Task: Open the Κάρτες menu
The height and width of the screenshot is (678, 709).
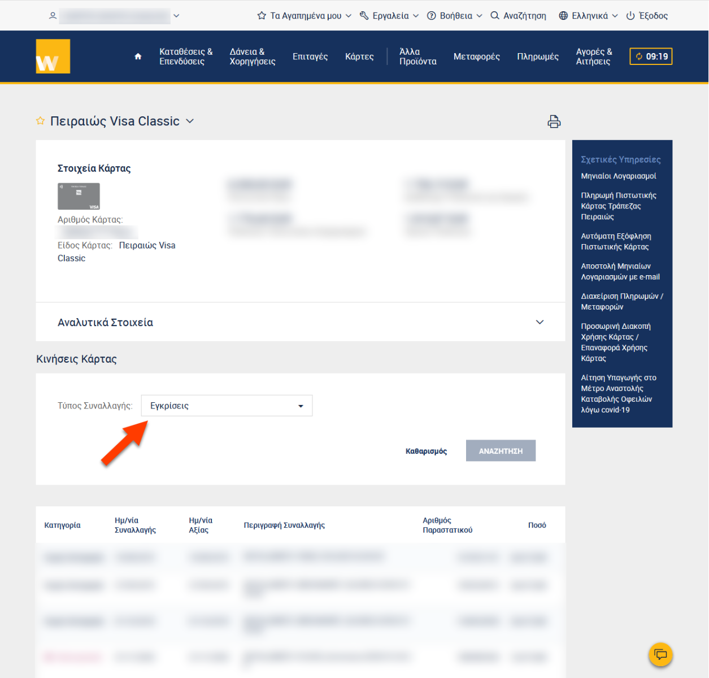Action: [359, 56]
